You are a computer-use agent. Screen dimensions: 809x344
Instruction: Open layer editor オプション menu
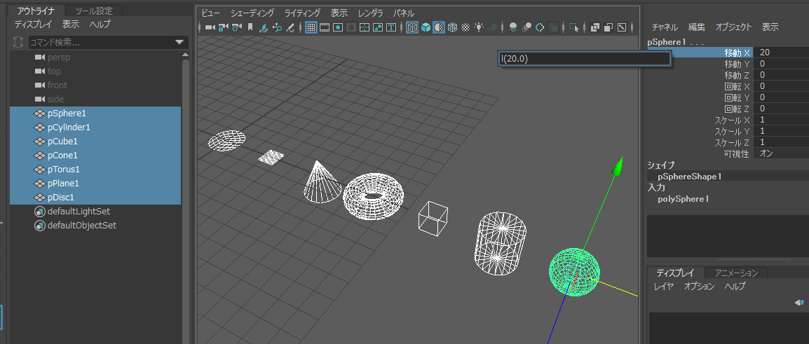(699, 287)
